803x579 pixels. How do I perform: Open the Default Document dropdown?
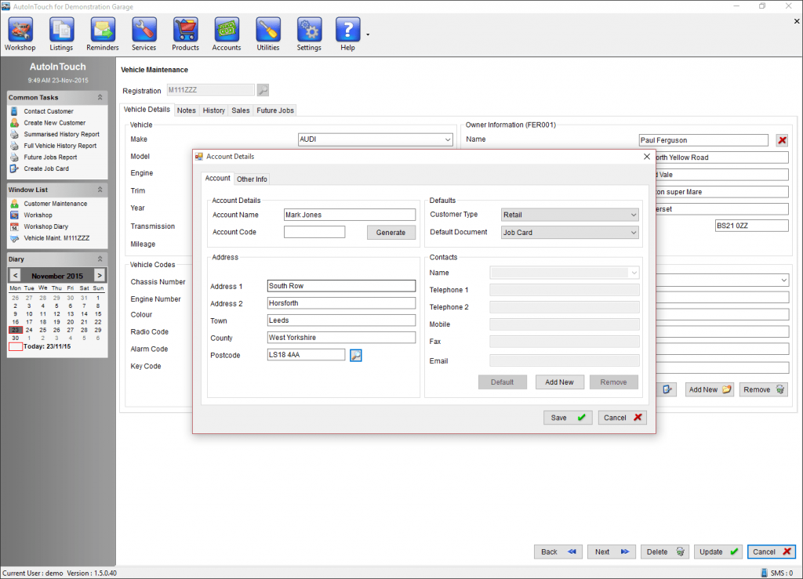tap(633, 233)
